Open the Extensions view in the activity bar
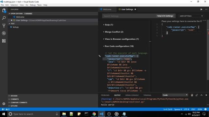Image resolution: width=209 pixels, height=117 pixels. 4,41
